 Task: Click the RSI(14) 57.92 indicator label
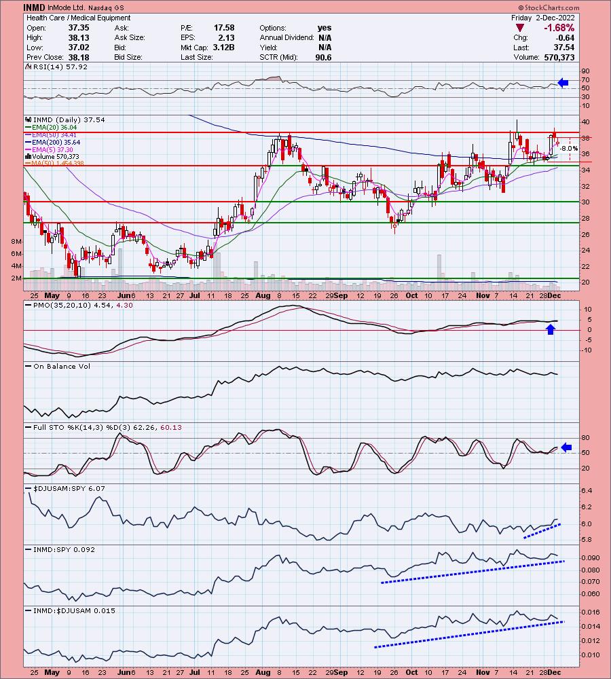pyautogui.click(x=60, y=67)
